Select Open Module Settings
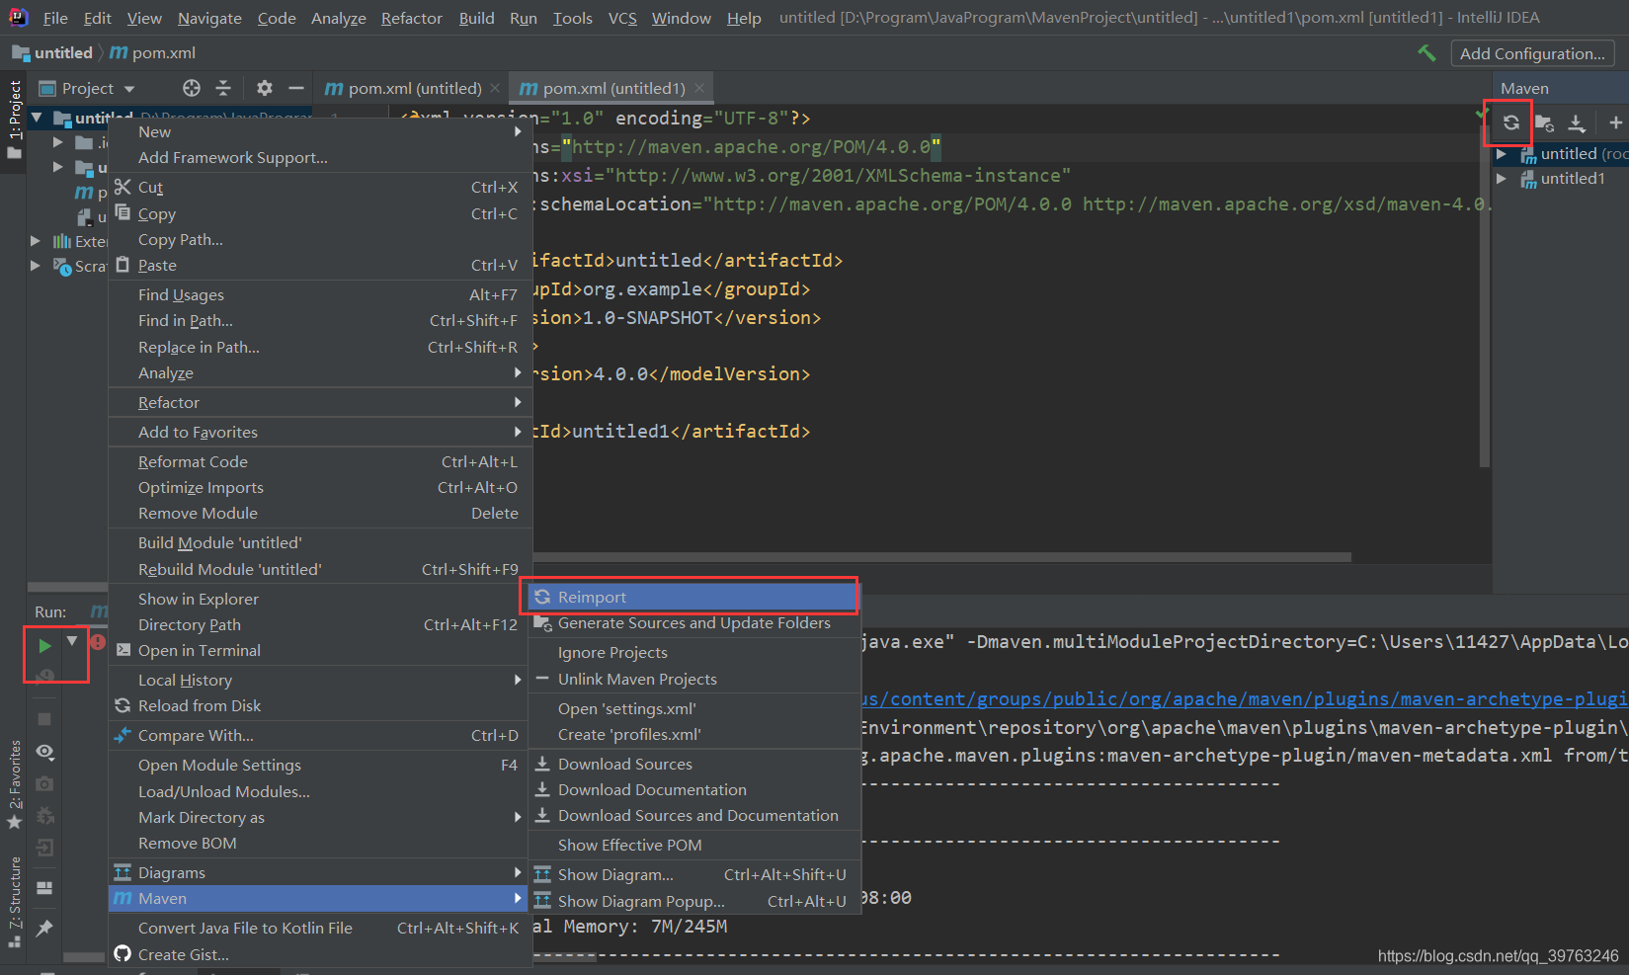Viewport: 1629px width, 975px height. tap(320, 765)
